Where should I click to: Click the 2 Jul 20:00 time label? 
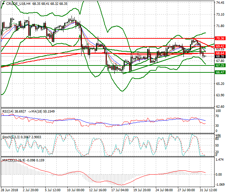31,190
